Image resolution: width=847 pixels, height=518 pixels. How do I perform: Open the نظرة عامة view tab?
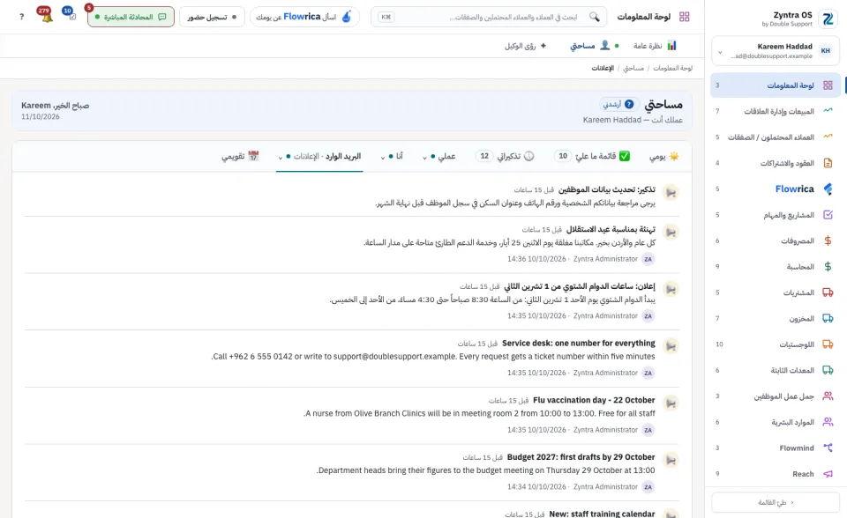coord(655,46)
